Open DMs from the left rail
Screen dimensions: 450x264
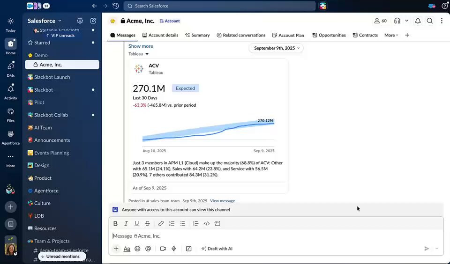coord(11,69)
